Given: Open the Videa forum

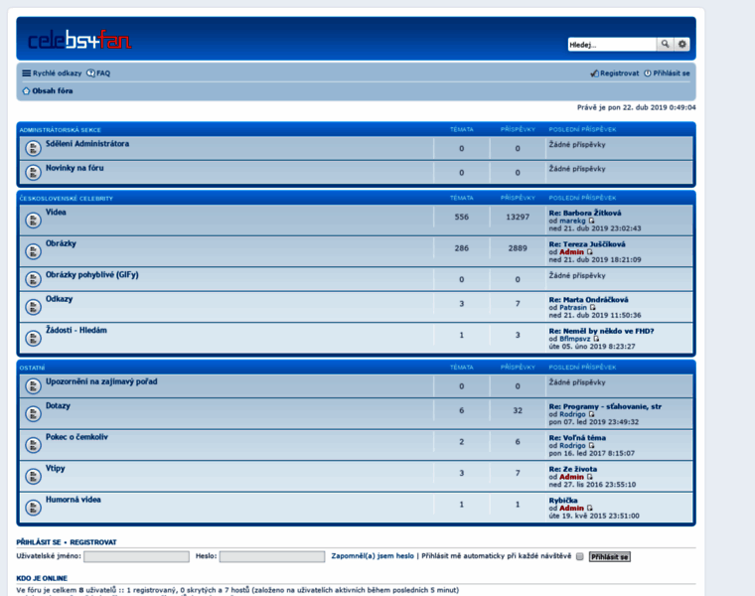Looking at the screenshot, I should point(56,213).
